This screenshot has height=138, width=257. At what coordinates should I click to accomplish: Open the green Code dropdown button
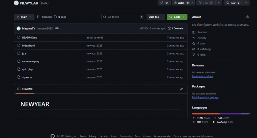177,17
